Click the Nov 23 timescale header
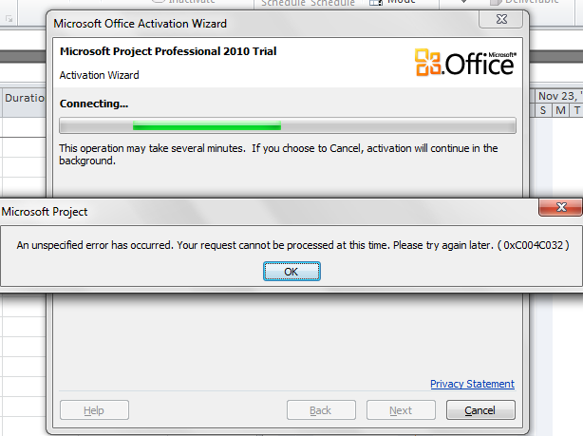The image size is (583, 436). click(x=559, y=96)
